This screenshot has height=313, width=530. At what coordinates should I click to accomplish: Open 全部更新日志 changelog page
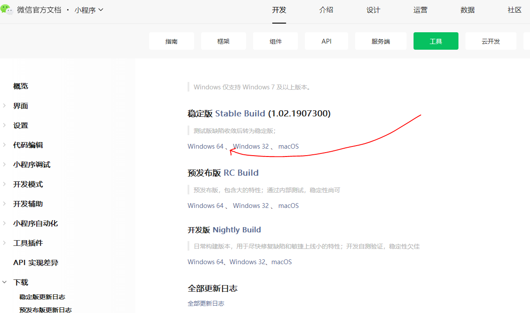tap(205, 303)
